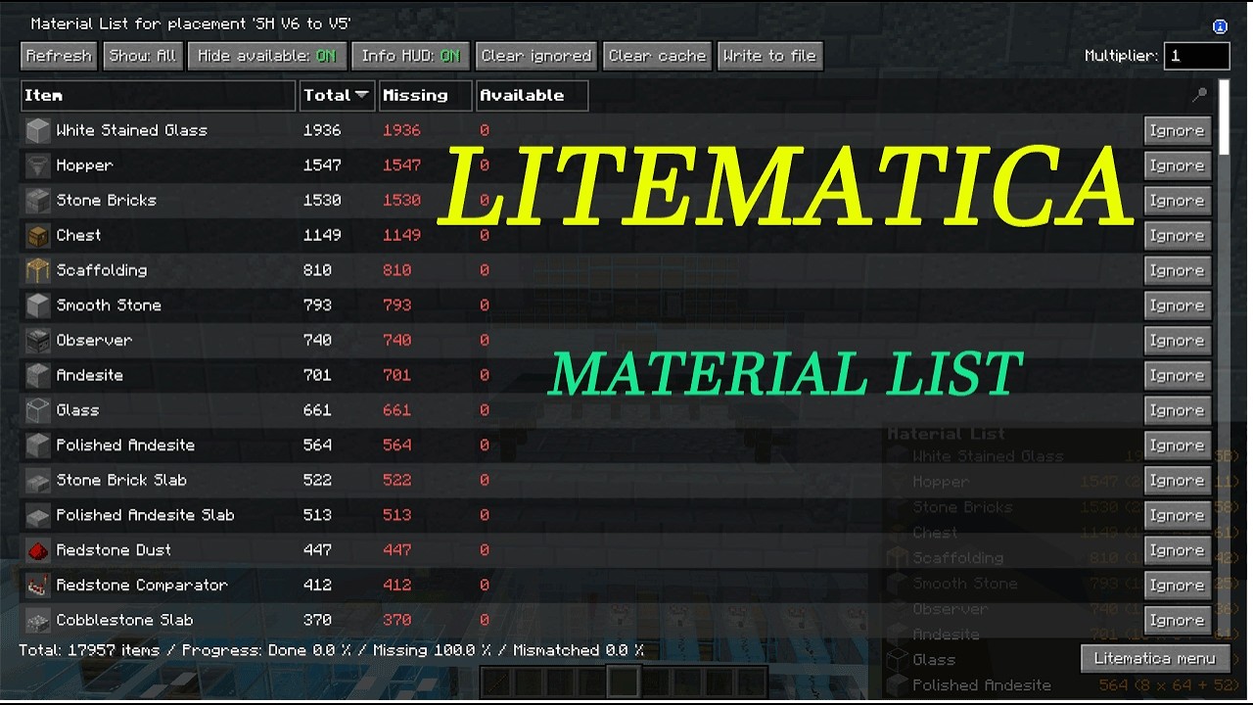This screenshot has width=1253, height=705.
Task: Click the Scaffolding missing count 810
Action: tap(397, 270)
